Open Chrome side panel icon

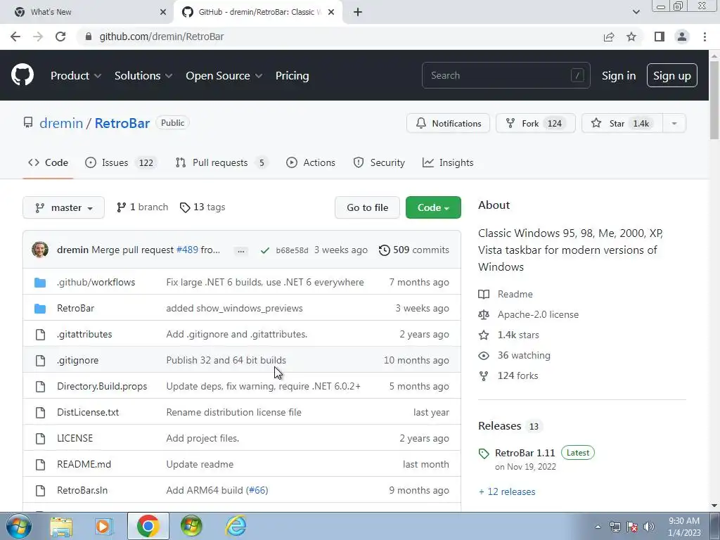[660, 37]
